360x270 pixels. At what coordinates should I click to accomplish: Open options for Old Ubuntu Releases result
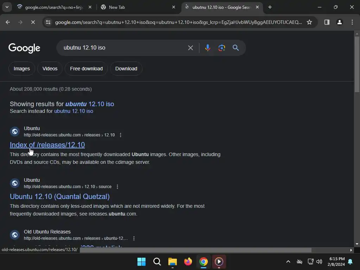134,238
